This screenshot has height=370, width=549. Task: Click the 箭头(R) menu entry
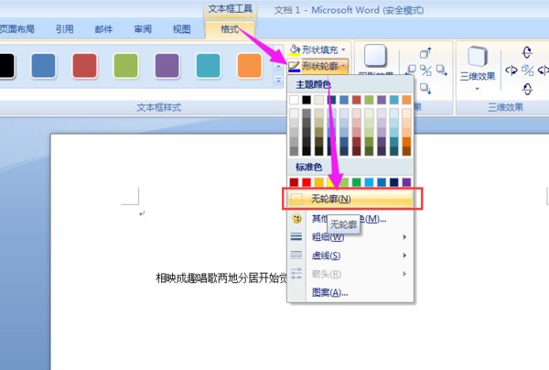[x=350, y=274]
